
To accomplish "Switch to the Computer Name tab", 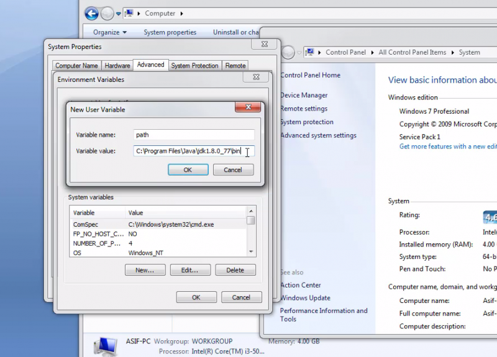I will tap(76, 66).
